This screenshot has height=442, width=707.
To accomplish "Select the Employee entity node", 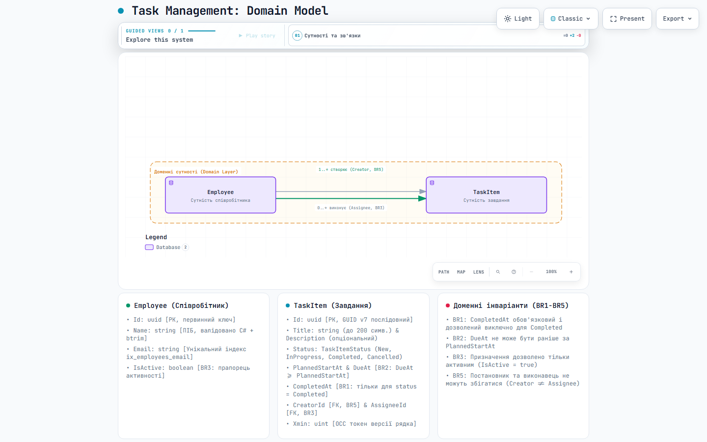I will pyautogui.click(x=220, y=195).
